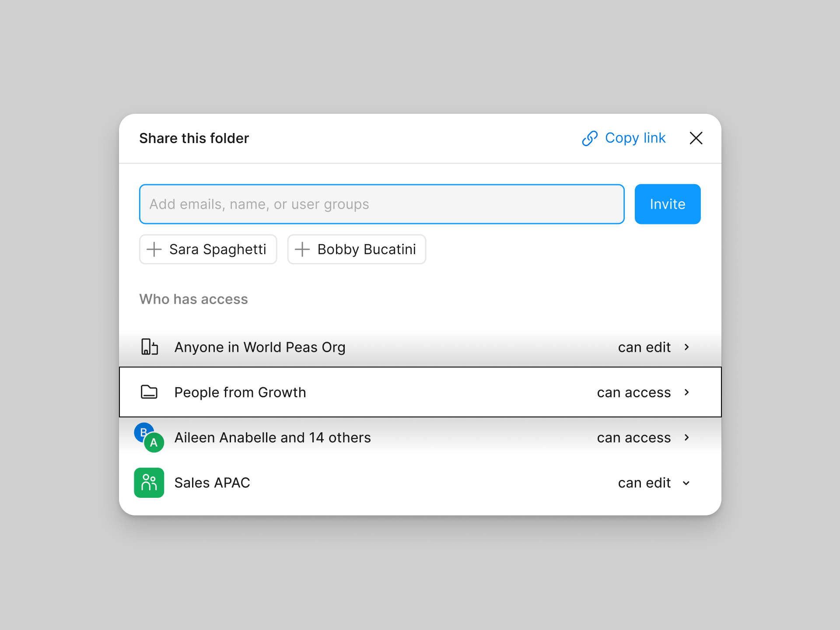Screen dimensions: 840x630
Task: Select 'Sales APAC' text
Action: [212, 483]
